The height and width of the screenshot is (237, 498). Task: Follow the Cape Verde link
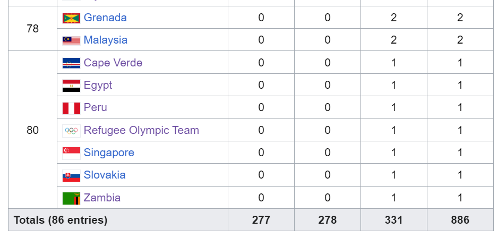click(x=113, y=63)
